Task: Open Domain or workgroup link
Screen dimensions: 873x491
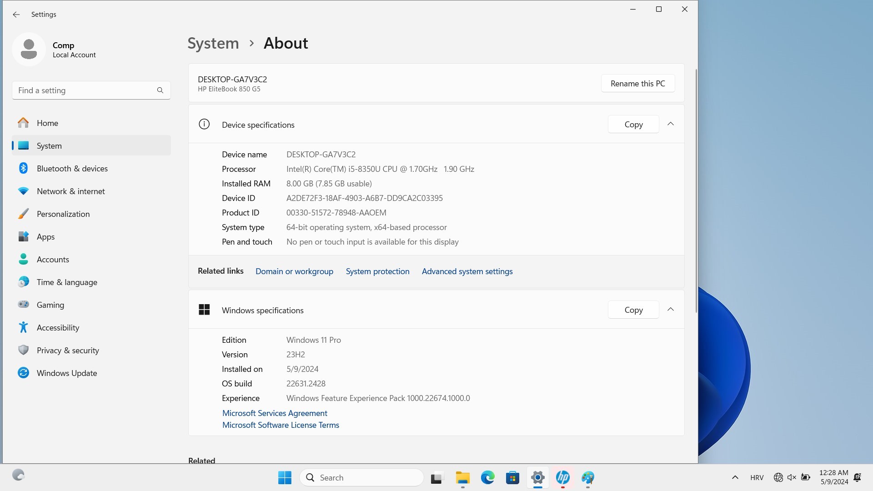Action: pos(294,271)
